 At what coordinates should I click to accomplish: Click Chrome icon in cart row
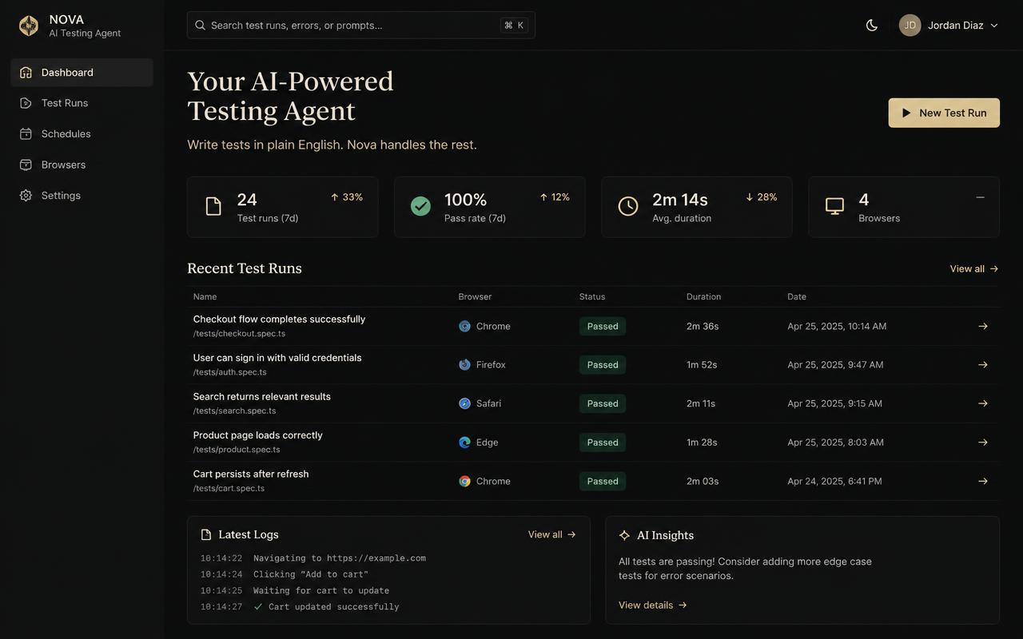pyautogui.click(x=464, y=481)
